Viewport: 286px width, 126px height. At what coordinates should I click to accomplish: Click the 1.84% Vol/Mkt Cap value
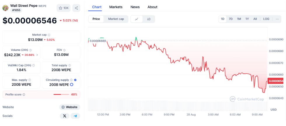click(x=21, y=70)
